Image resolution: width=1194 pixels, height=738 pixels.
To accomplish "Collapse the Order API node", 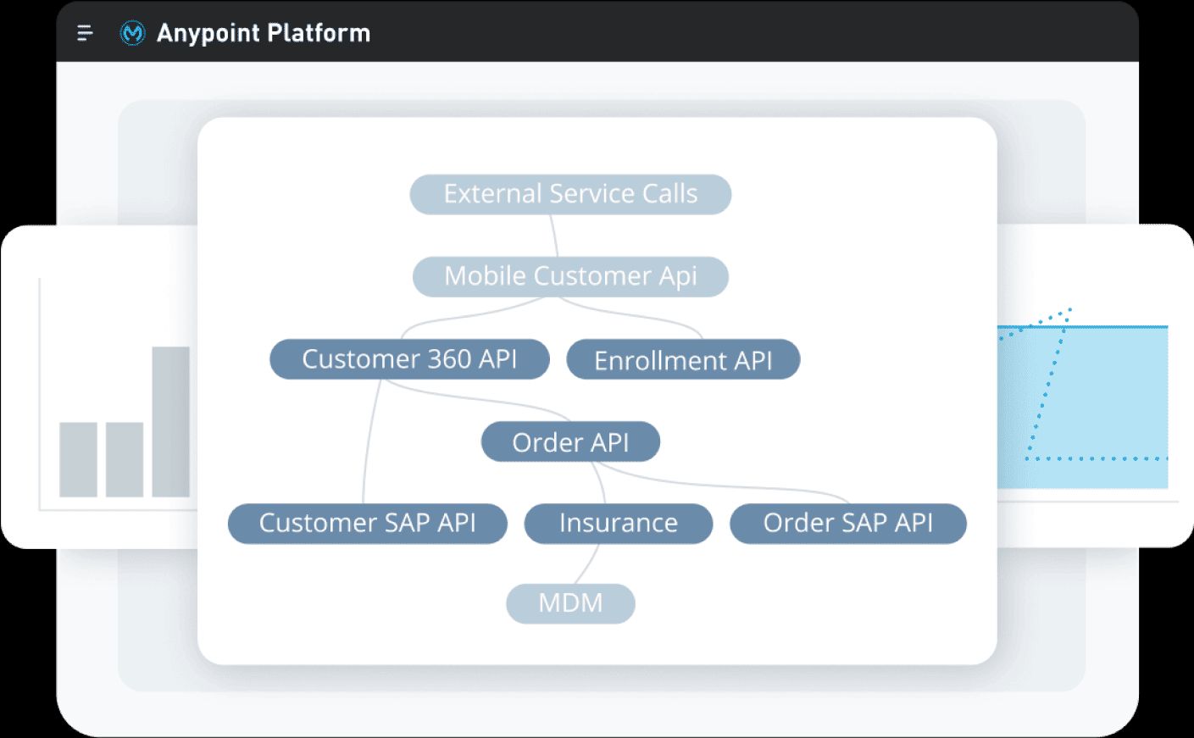I will (x=569, y=441).
